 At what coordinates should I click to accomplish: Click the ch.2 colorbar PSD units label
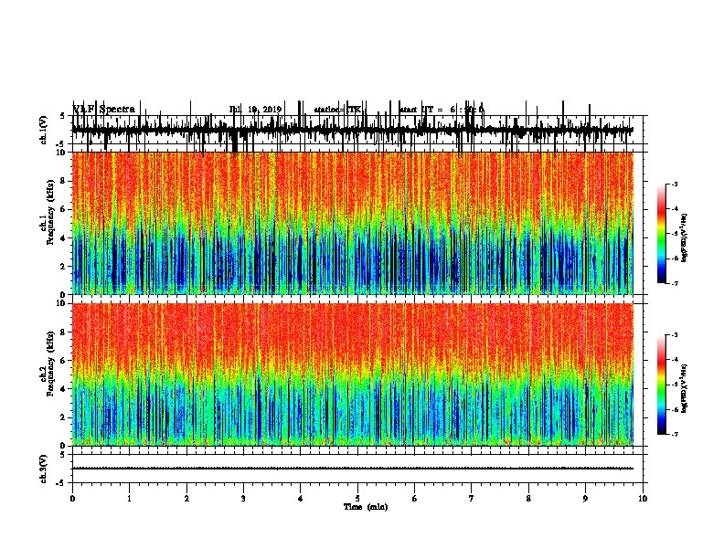[684, 388]
